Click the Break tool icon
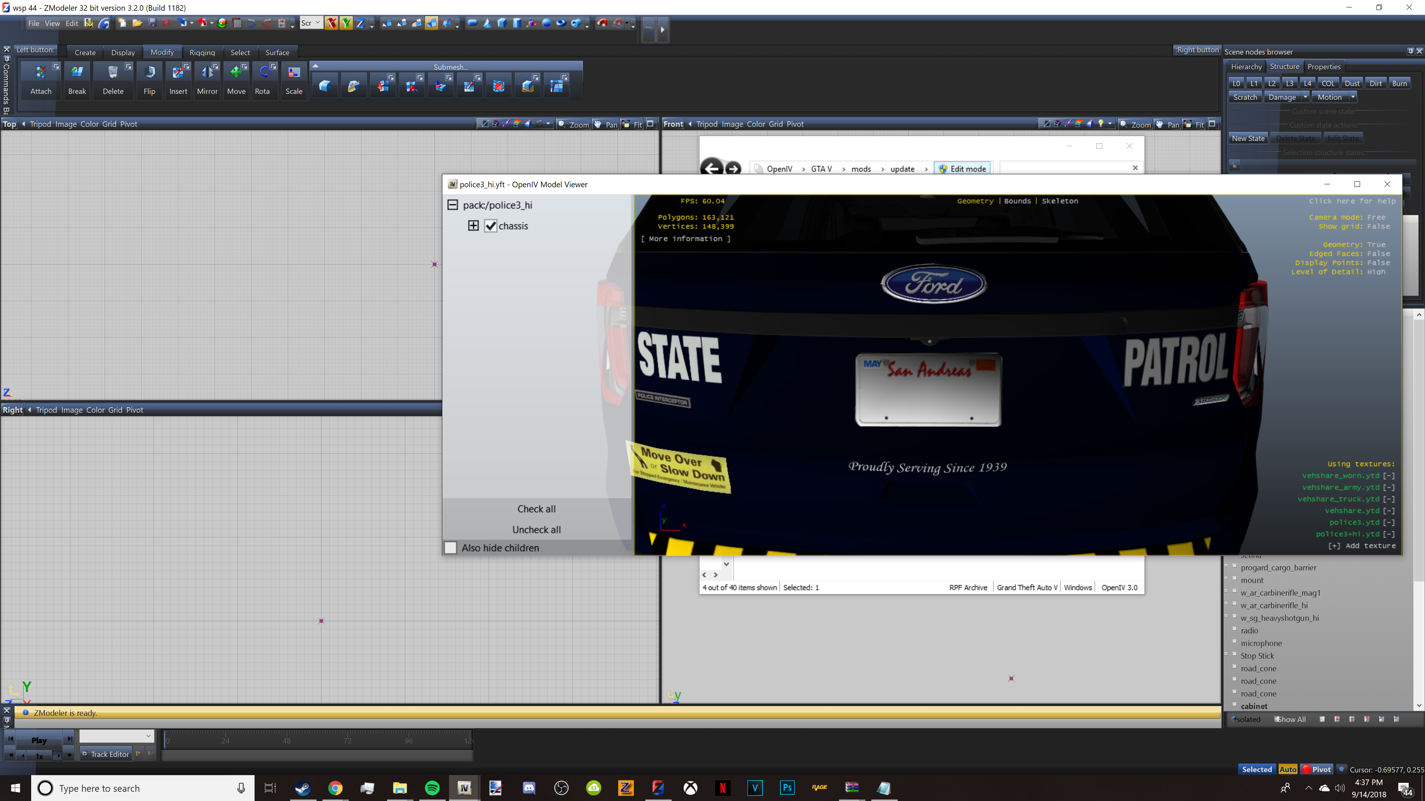 77,72
